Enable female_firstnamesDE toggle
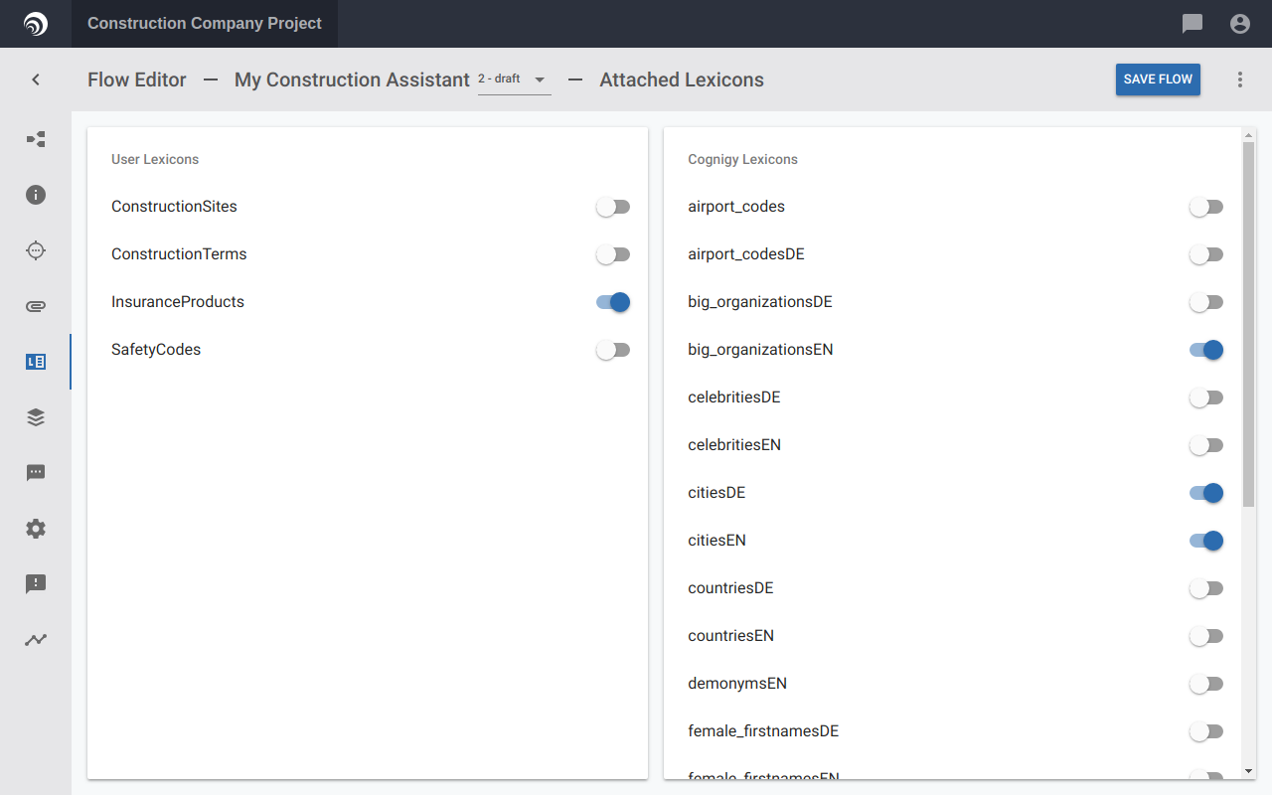 coord(1206,731)
